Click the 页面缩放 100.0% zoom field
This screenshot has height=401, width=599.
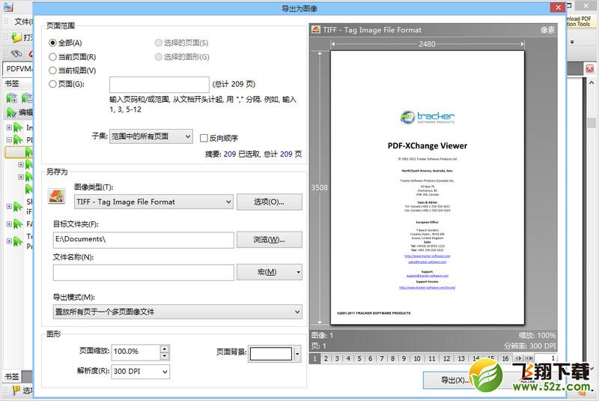pos(136,352)
